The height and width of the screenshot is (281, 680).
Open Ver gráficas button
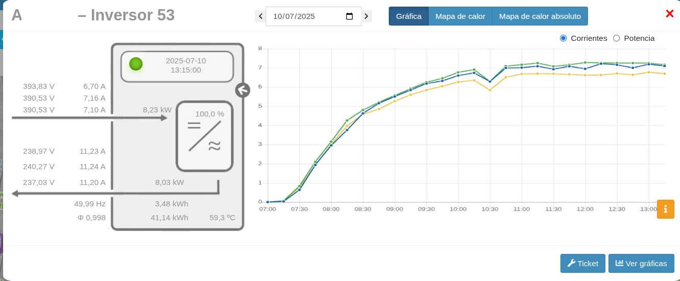point(641,264)
